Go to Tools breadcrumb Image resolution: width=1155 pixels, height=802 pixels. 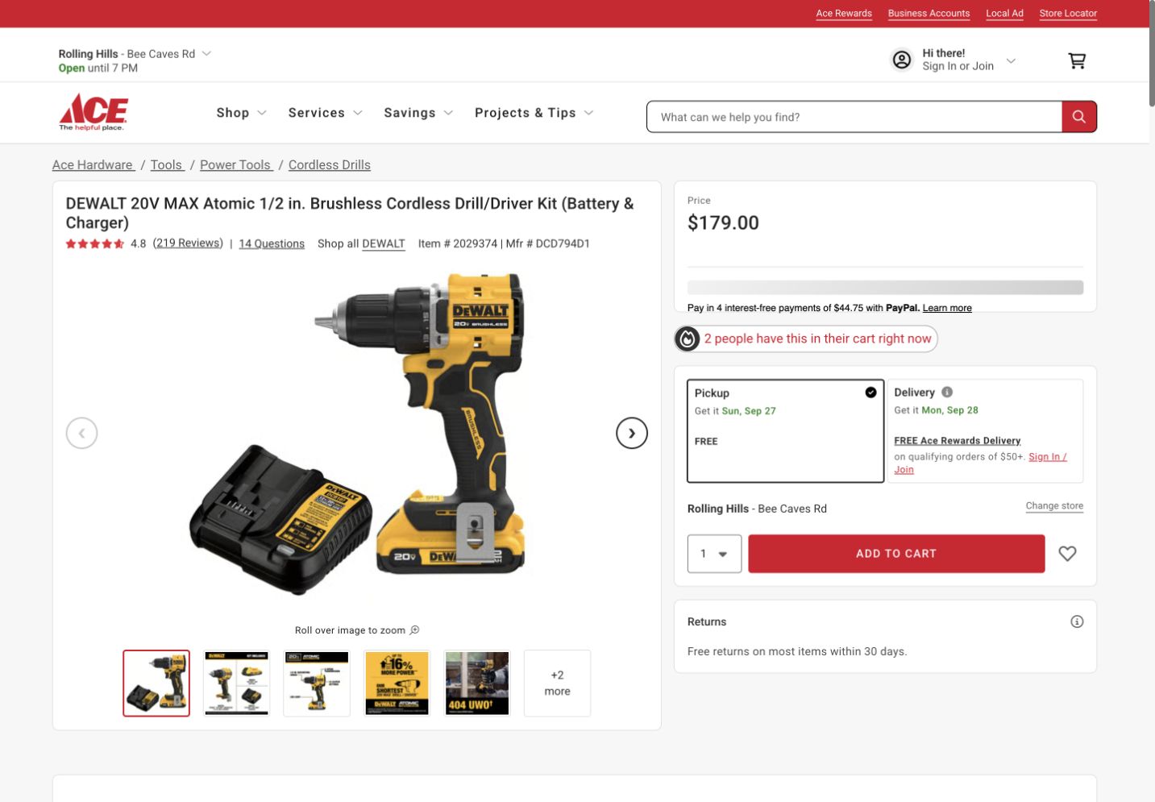[x=167, y=165]
